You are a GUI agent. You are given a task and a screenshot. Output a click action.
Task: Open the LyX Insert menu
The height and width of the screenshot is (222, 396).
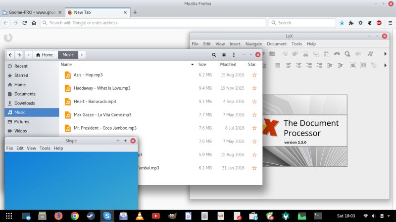tap(235, 44)
